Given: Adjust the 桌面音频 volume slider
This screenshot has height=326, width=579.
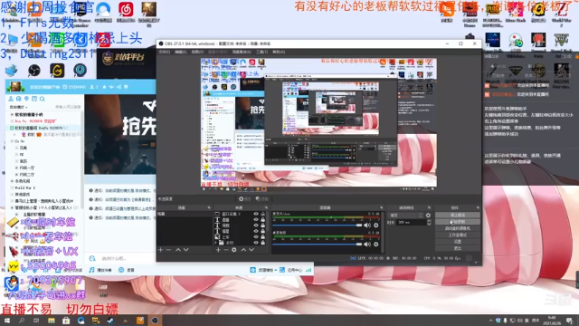Looking at the screenshot, I should coord(318,244).
